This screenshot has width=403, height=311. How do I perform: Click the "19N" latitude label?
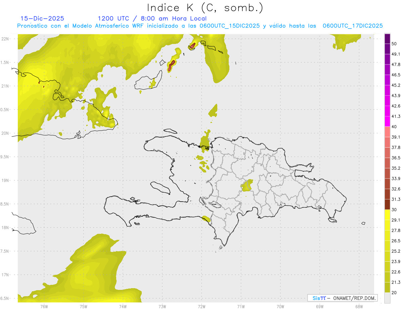click(x=5, y=180)
